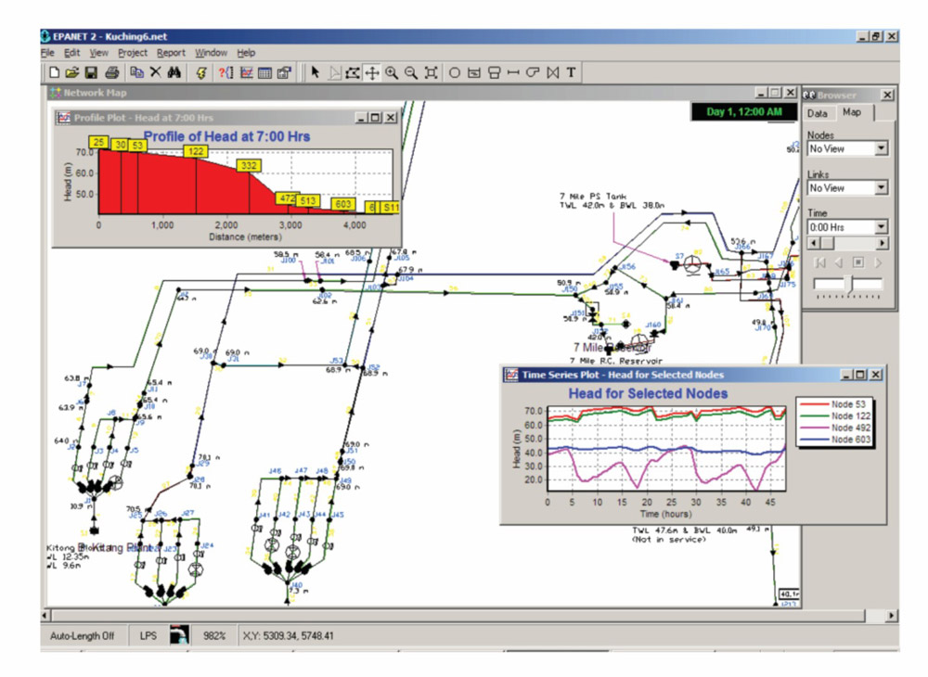Viewport: 928px width, 677px height.
Task: Start a map query with the question mark icon
Action: (x=226, y=72)
